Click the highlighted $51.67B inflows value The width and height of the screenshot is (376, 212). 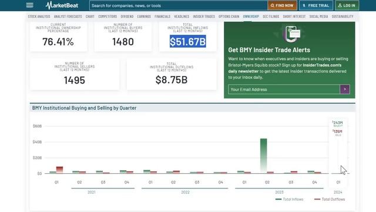tap(188, 41)
